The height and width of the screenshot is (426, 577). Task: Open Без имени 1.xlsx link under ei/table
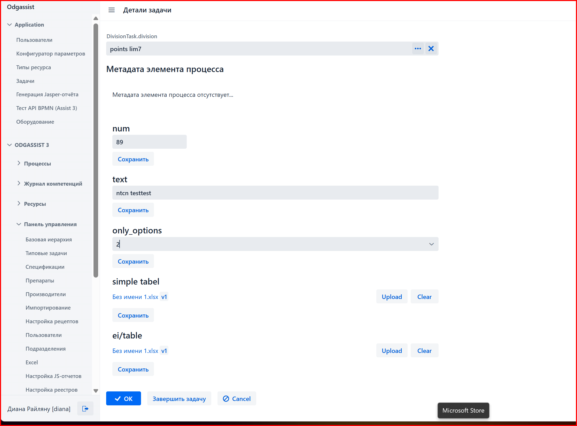[135, 351]
